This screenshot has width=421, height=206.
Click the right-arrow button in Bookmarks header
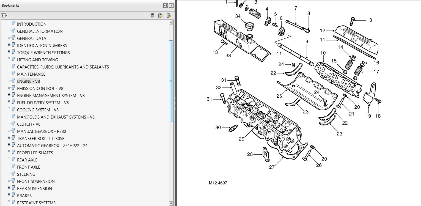tap(171, 6)
